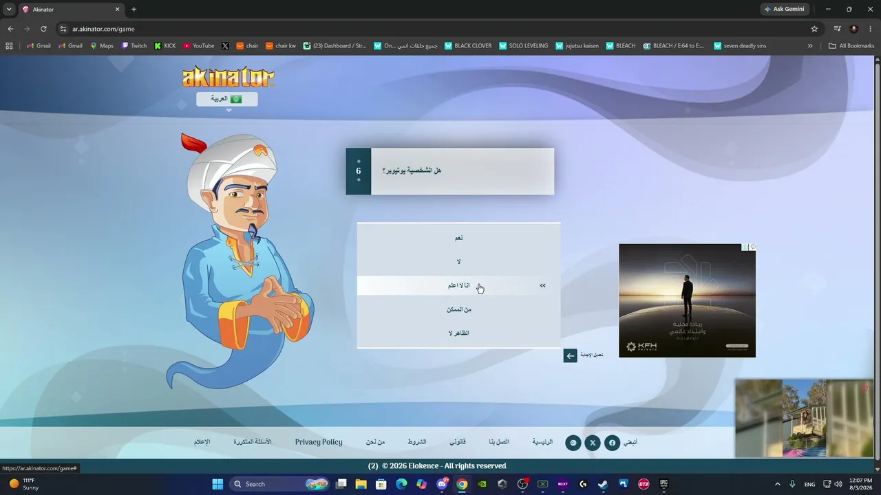View site information icon in address bar

[63, 29]
